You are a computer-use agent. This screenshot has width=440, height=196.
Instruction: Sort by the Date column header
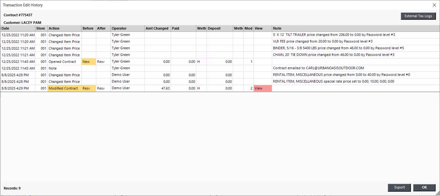(x=17, y=28)
